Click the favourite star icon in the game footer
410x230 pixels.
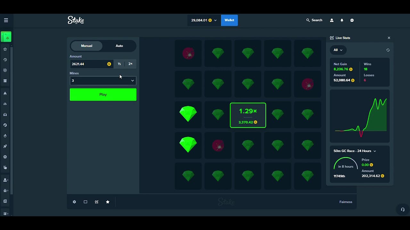pos(108,202)
